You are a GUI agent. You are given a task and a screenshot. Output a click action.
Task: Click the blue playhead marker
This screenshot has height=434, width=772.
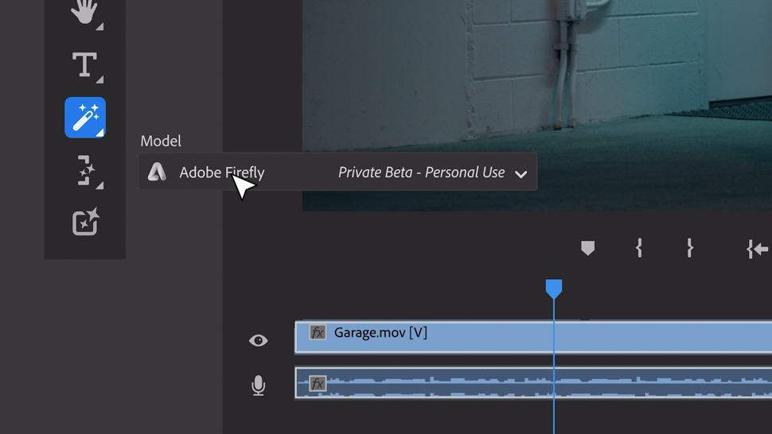pyautogui.click(x=554, y=289)
